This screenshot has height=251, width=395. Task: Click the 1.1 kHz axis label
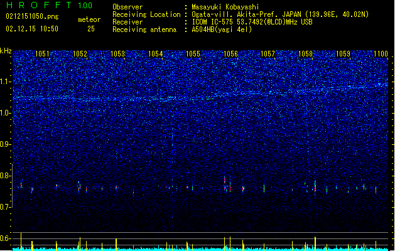[x=6, y=82]
